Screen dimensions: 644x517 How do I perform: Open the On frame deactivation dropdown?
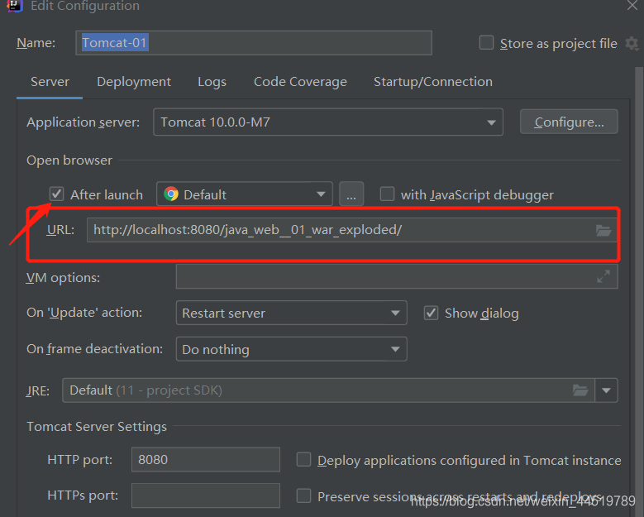[x=291, y=349]
